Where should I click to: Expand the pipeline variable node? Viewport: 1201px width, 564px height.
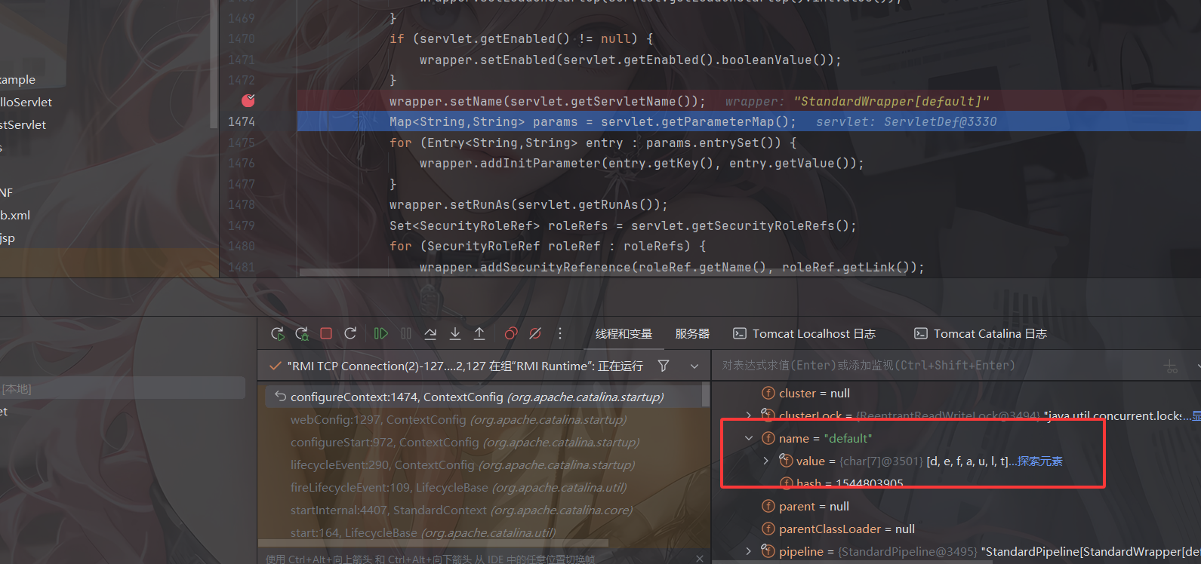(749, 551)
